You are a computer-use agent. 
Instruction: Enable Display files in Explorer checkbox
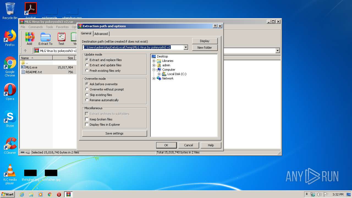(x=103, y=125)
